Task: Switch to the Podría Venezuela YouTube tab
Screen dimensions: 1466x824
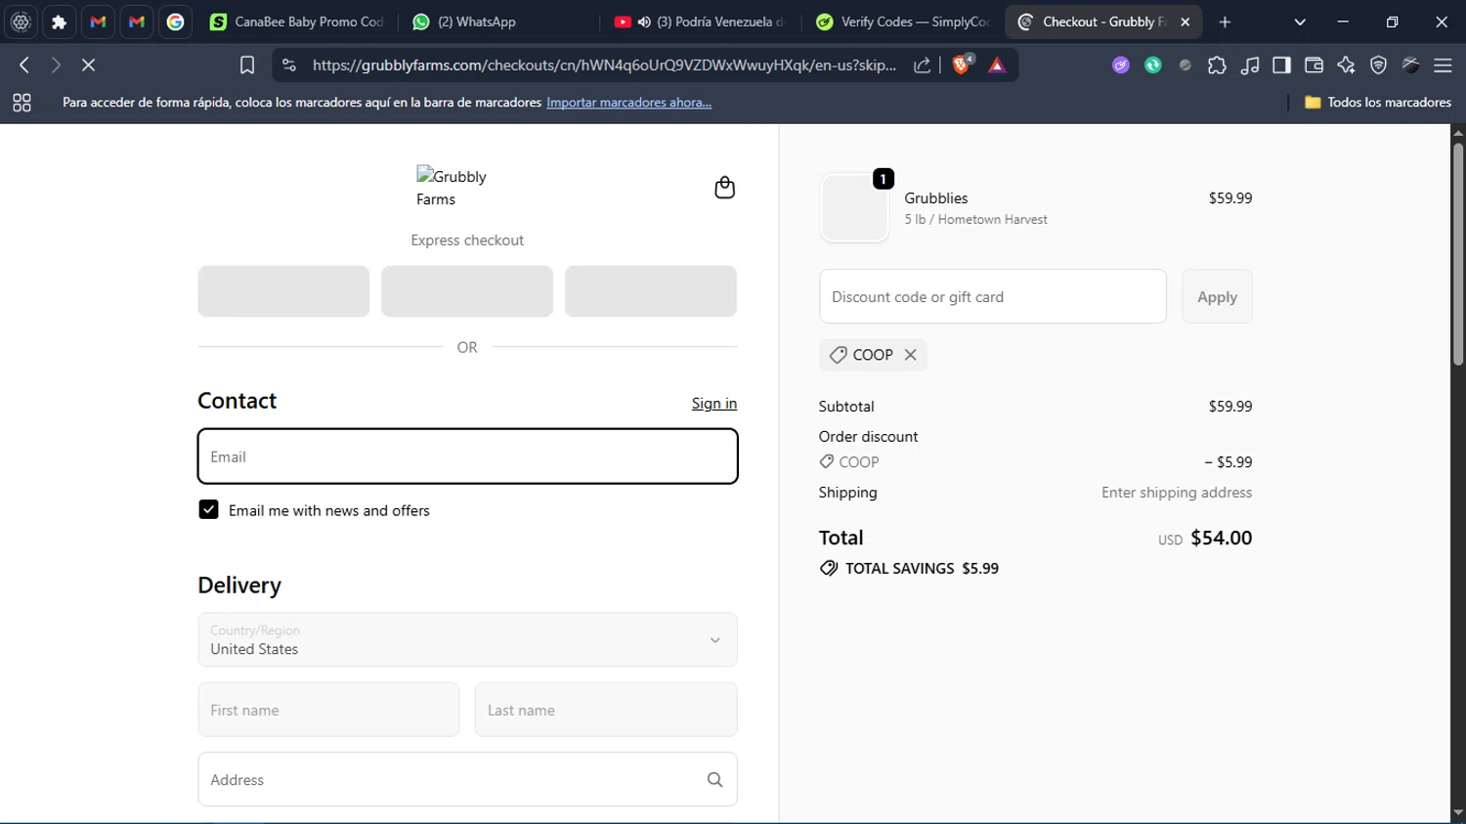Action: coord(699,22)
